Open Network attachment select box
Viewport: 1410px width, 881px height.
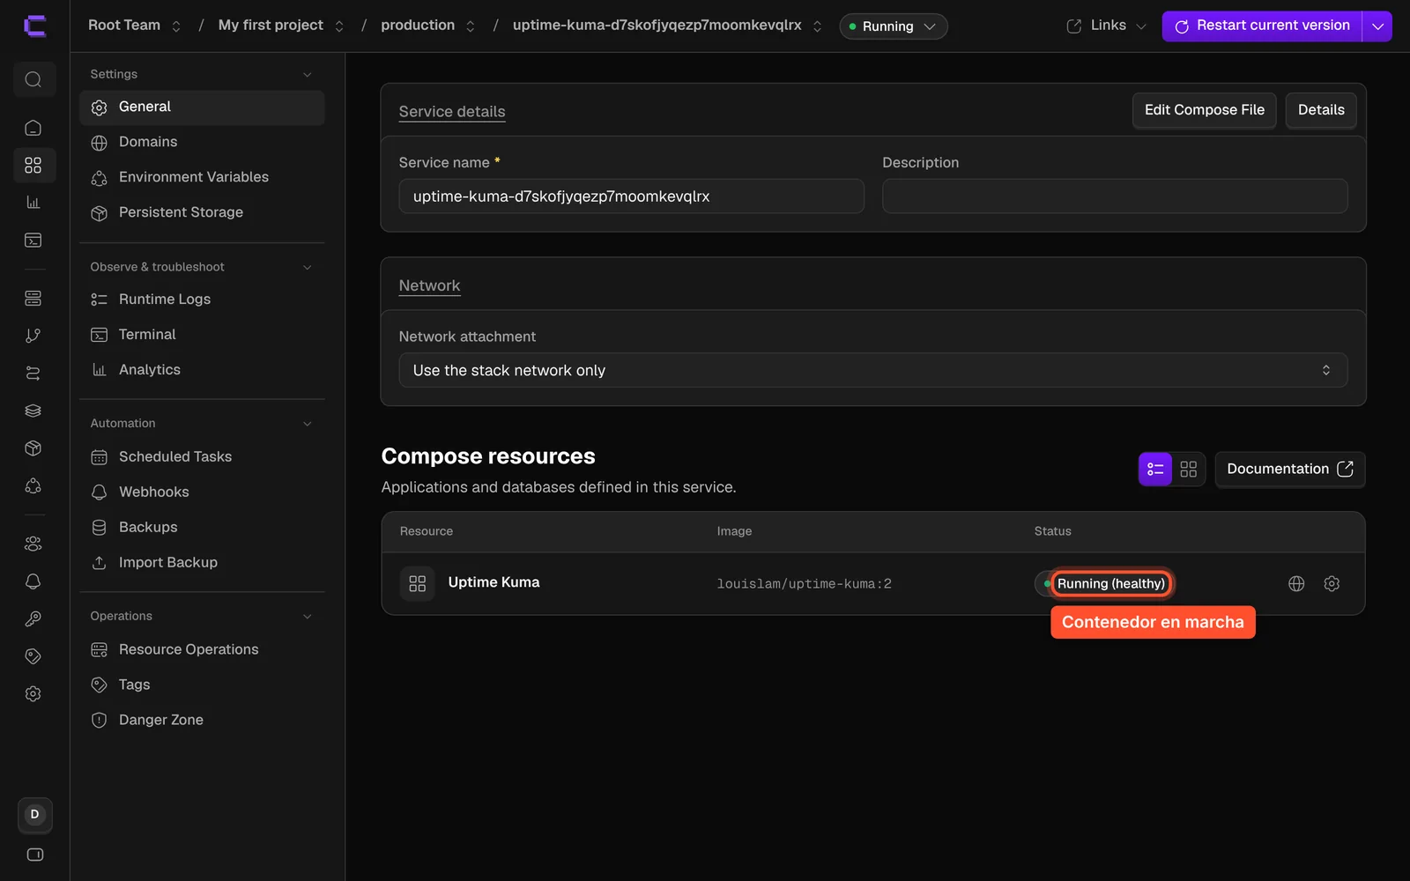(x=872, y=370)
